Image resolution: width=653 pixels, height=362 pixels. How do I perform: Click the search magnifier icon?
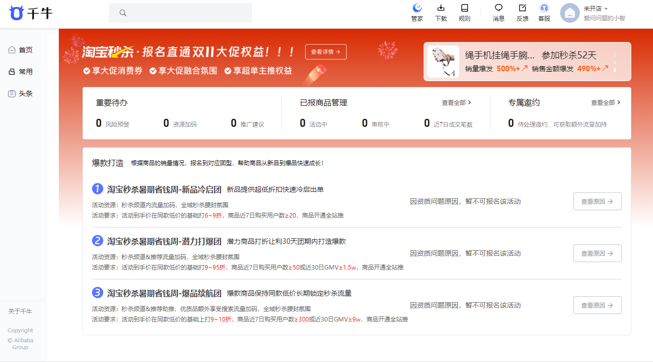pyautogui.click(x=123, y=13)
